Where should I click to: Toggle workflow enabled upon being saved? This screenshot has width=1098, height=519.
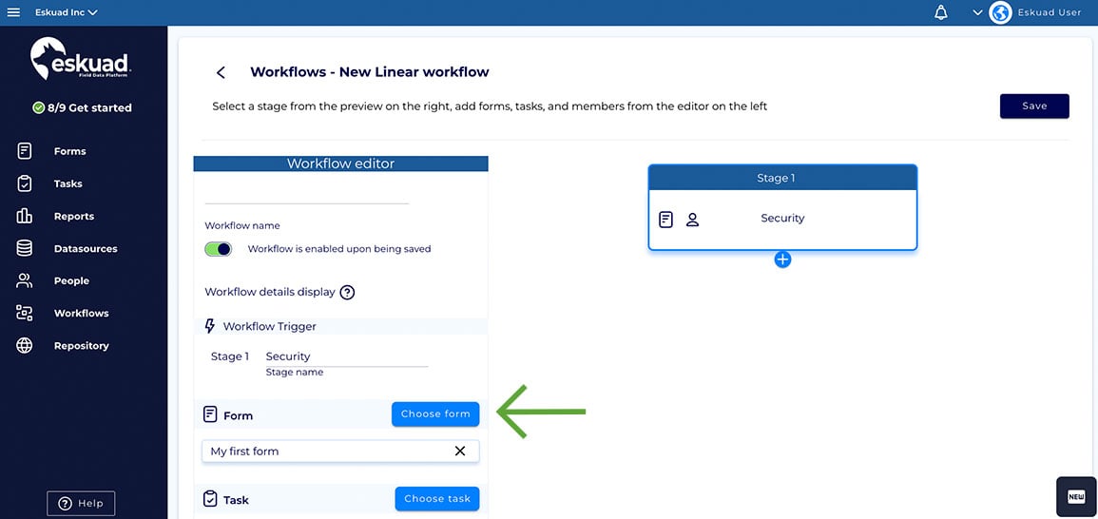tap(218, 249)
